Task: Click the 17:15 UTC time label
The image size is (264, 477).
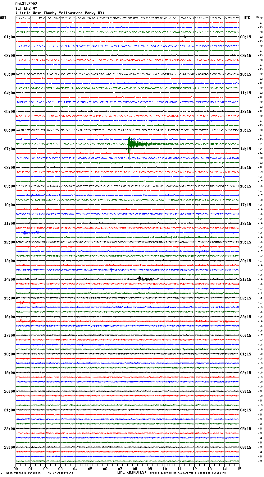Action: tap(246, 205)
